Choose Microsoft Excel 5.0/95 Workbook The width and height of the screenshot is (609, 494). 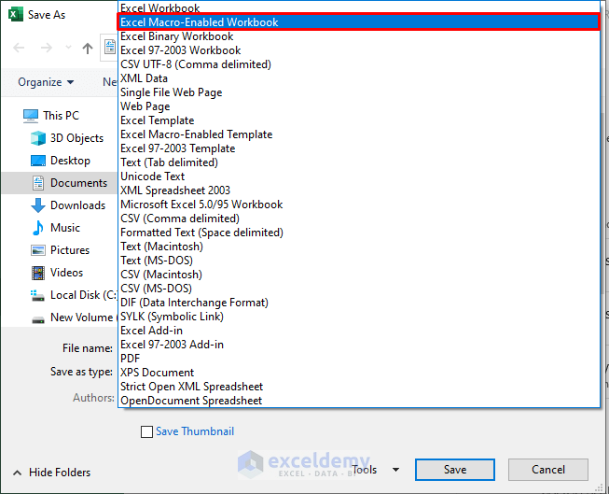359,205
